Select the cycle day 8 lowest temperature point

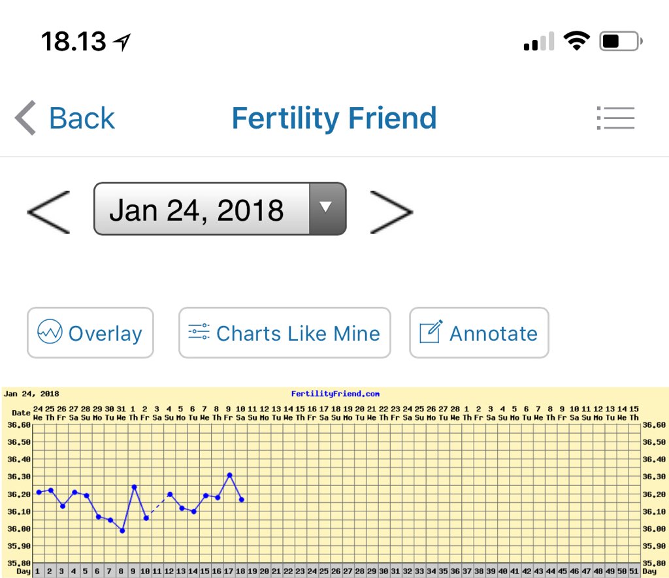coord(122,530)
